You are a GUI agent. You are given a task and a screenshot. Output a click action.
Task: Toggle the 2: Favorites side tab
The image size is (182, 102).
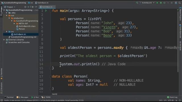pos(1,74)
